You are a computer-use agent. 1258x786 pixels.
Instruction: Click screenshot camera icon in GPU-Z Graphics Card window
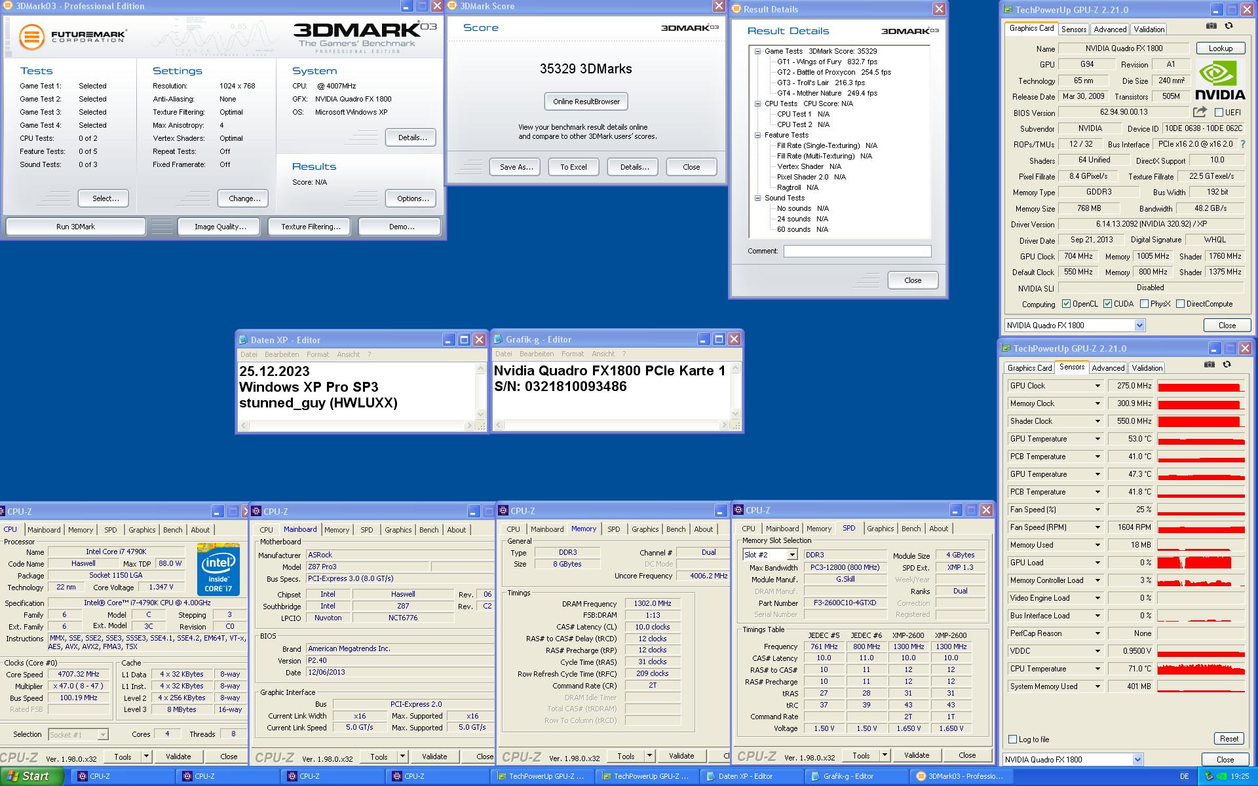[1211, 26]
